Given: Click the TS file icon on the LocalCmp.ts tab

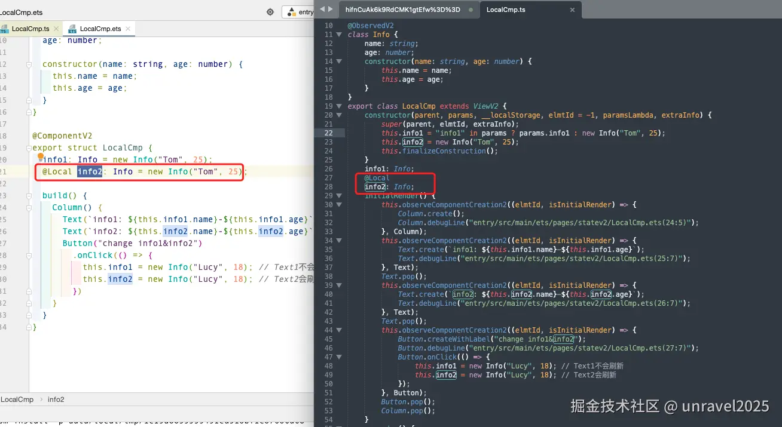Looking at the screenshot, I should 4,29.
